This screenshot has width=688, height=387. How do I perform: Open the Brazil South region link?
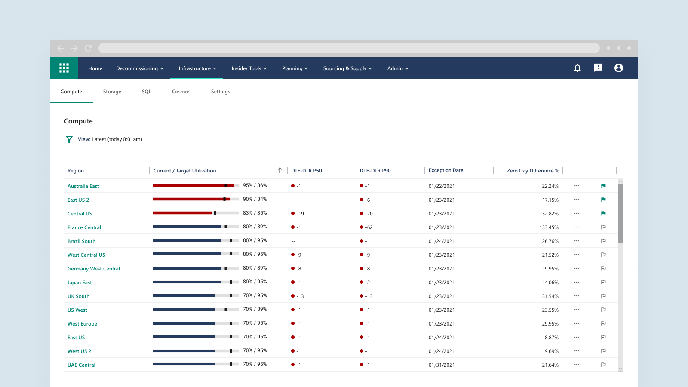81,241
